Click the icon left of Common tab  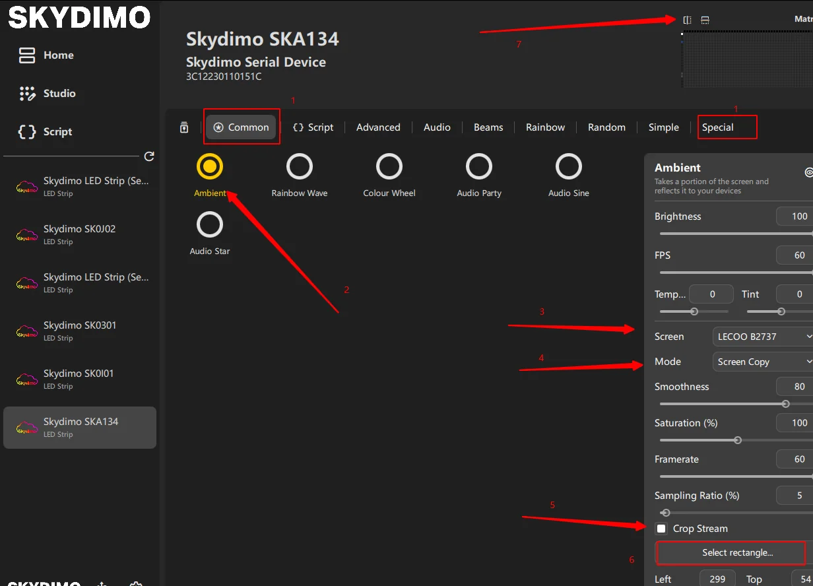(x=184, y=127)
